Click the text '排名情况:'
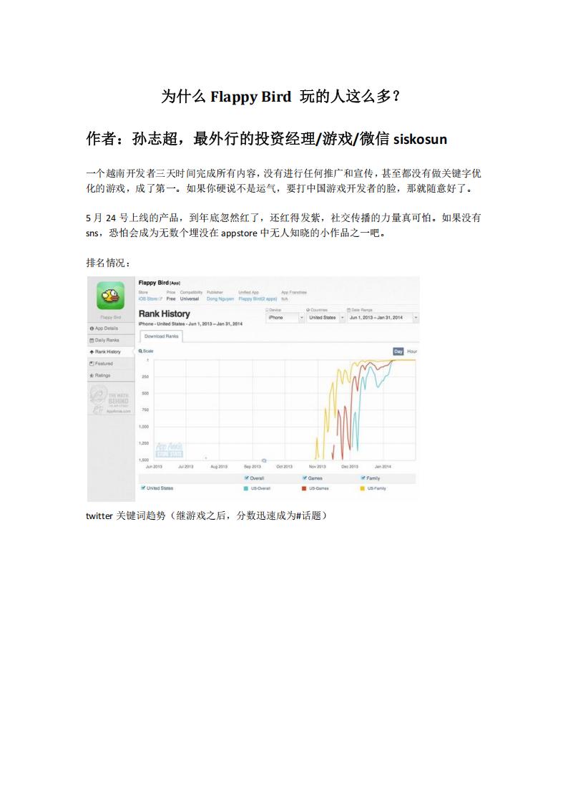The width and height of the screenshot is (568, 804). tap(109, 263)
